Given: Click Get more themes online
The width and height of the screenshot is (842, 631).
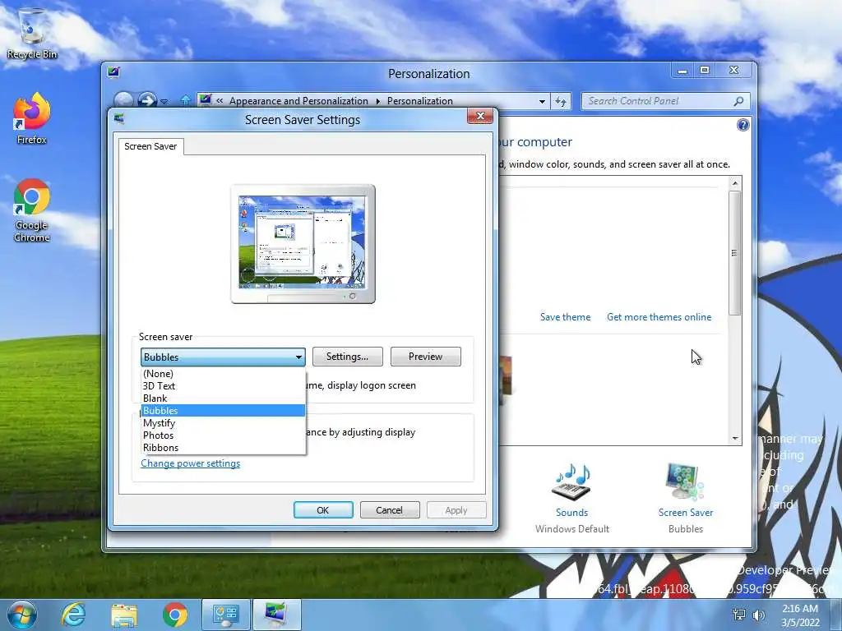Looking at the screenshot, I should click(659, 317).
